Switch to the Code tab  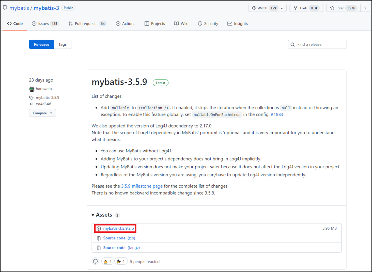tap(15, 24)
